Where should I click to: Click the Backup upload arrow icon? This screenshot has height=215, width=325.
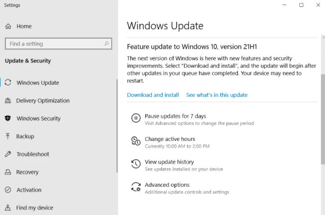(8, 136)
